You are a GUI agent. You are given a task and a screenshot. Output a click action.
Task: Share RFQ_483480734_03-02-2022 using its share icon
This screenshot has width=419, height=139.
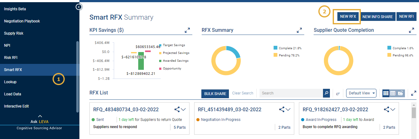point(177,109)
